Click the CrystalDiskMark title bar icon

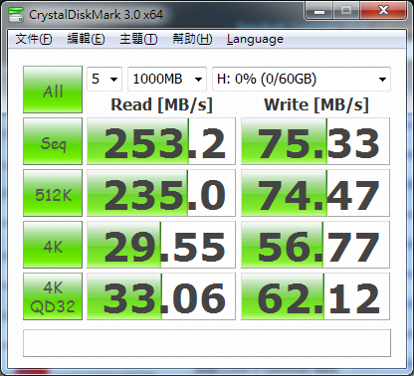click(x=16, y=14)
